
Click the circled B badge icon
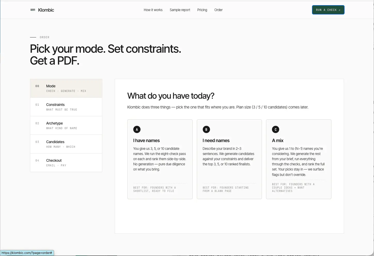click(x=206, y=129)
